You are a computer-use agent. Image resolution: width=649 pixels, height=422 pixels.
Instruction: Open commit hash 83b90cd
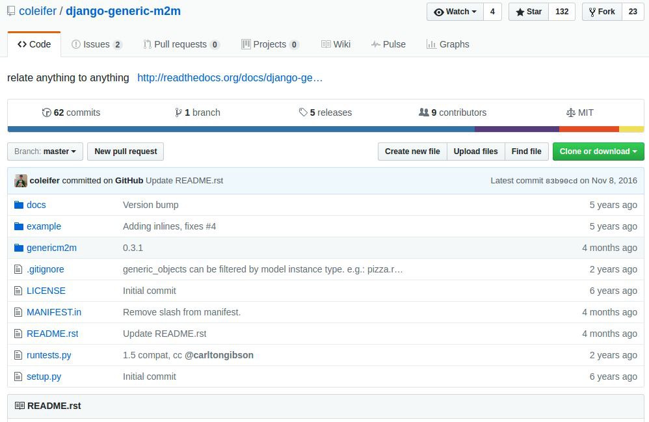(561, 181)
